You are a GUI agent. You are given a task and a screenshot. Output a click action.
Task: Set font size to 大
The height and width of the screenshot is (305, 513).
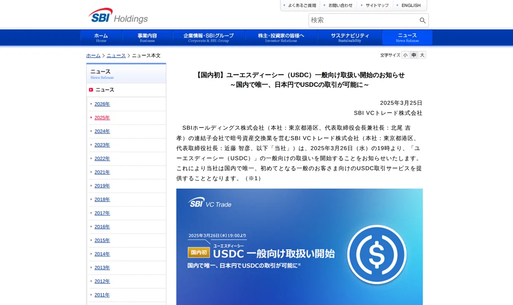click(422, 55)
